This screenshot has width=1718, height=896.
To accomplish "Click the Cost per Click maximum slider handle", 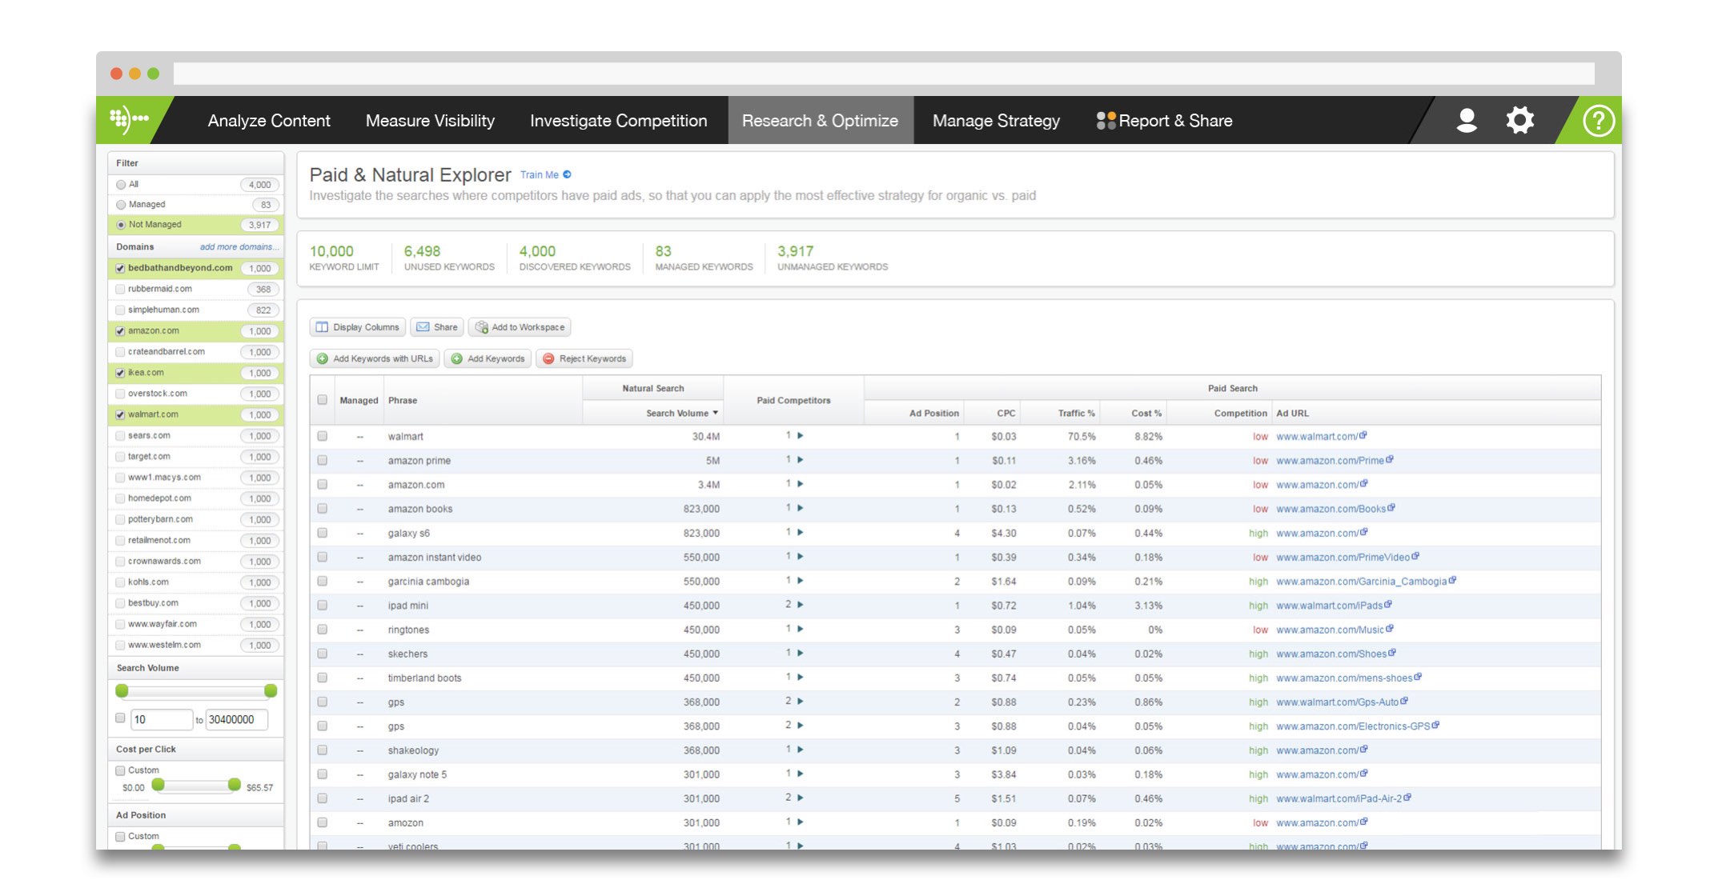I will click(234, 785).
